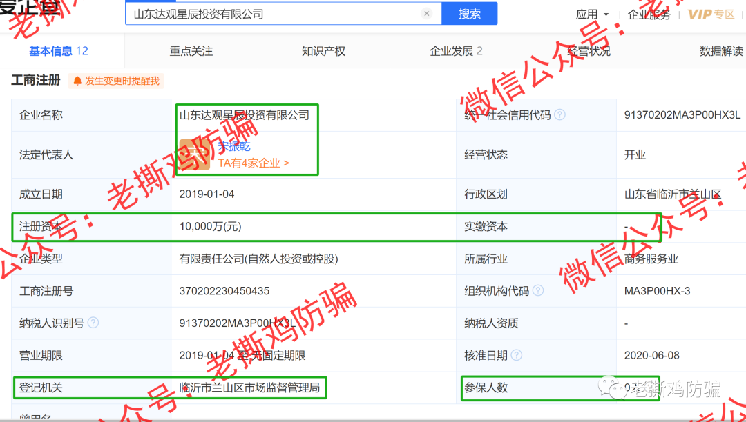Open help icon beside 组织机构代码

(x=538, y=290)
